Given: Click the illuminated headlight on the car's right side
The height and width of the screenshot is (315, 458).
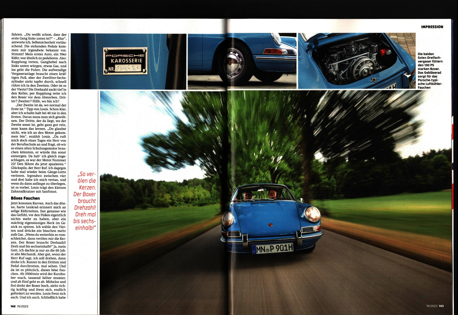Looking at the screenshot, I should [312, 214].
